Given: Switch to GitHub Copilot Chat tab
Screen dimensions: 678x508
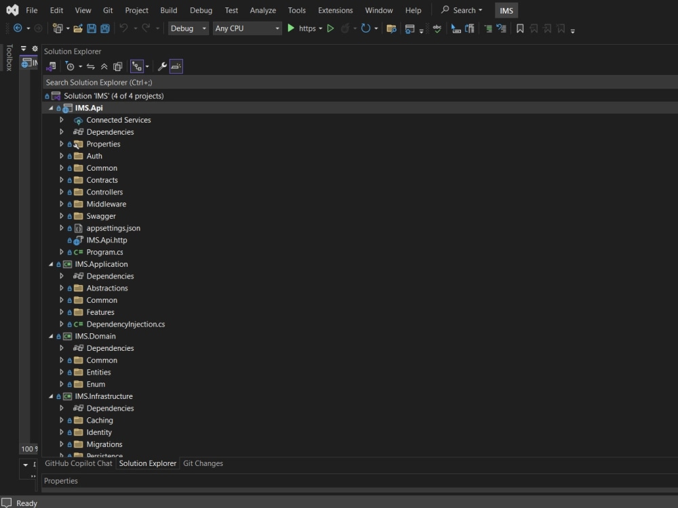Looking at the screenshot, I should click(78, 463).
